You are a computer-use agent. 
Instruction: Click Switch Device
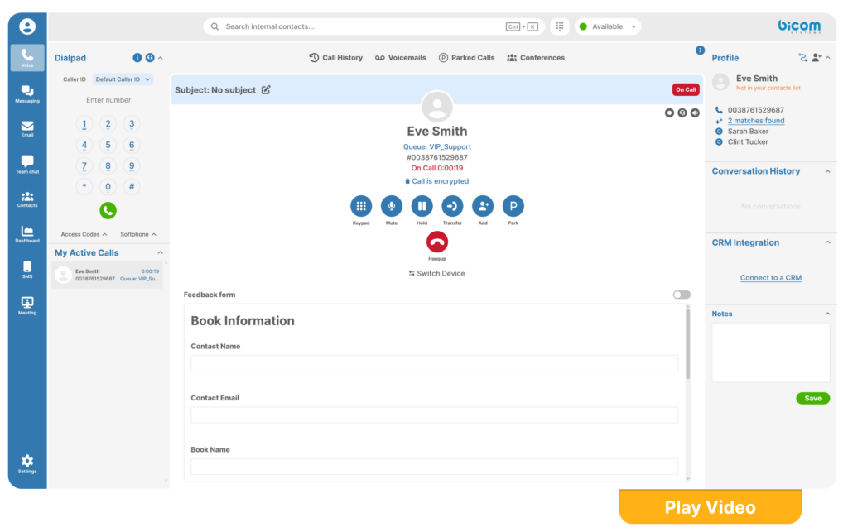(x=437, y=273)
